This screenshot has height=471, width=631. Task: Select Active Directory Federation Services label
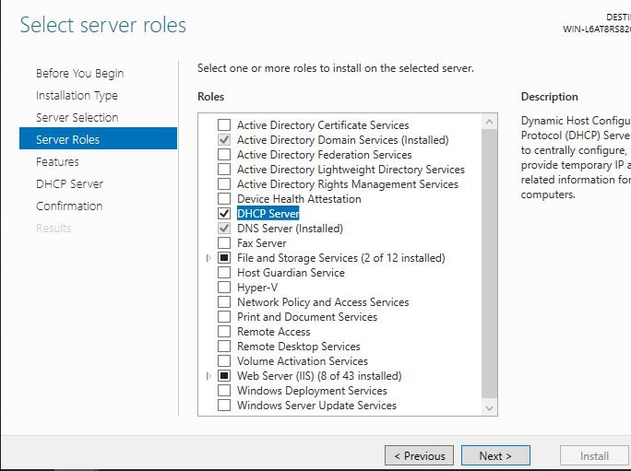pyautogui.click(x=325, y=155)
